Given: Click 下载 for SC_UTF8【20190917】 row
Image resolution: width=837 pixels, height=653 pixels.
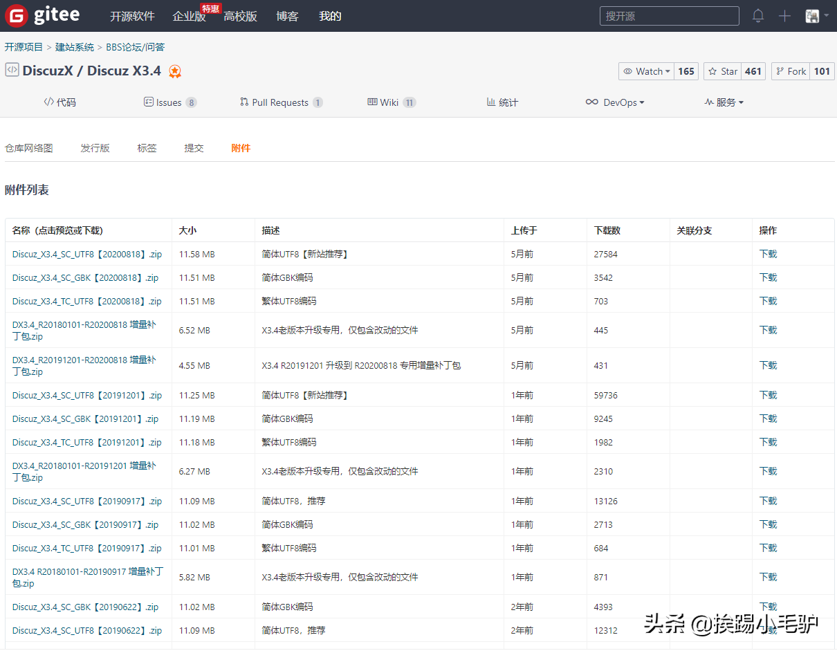Looking at the screenshot, I should 768,501.
